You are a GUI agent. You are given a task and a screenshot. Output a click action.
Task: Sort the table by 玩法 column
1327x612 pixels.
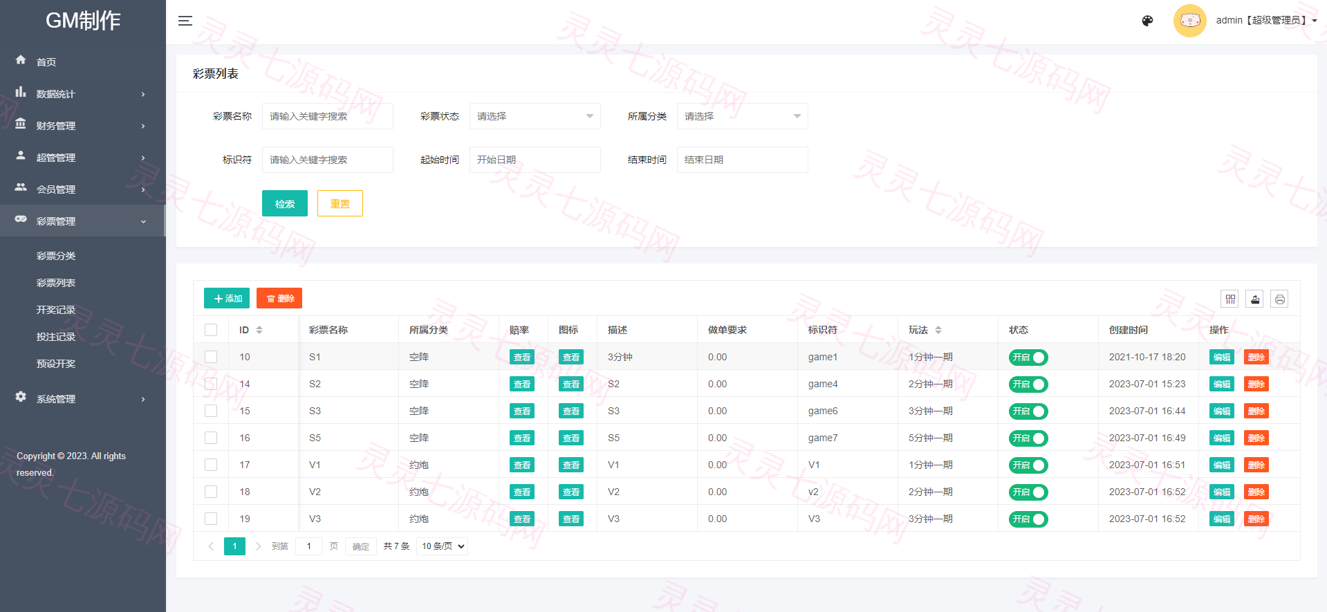(x=938, y=330)
